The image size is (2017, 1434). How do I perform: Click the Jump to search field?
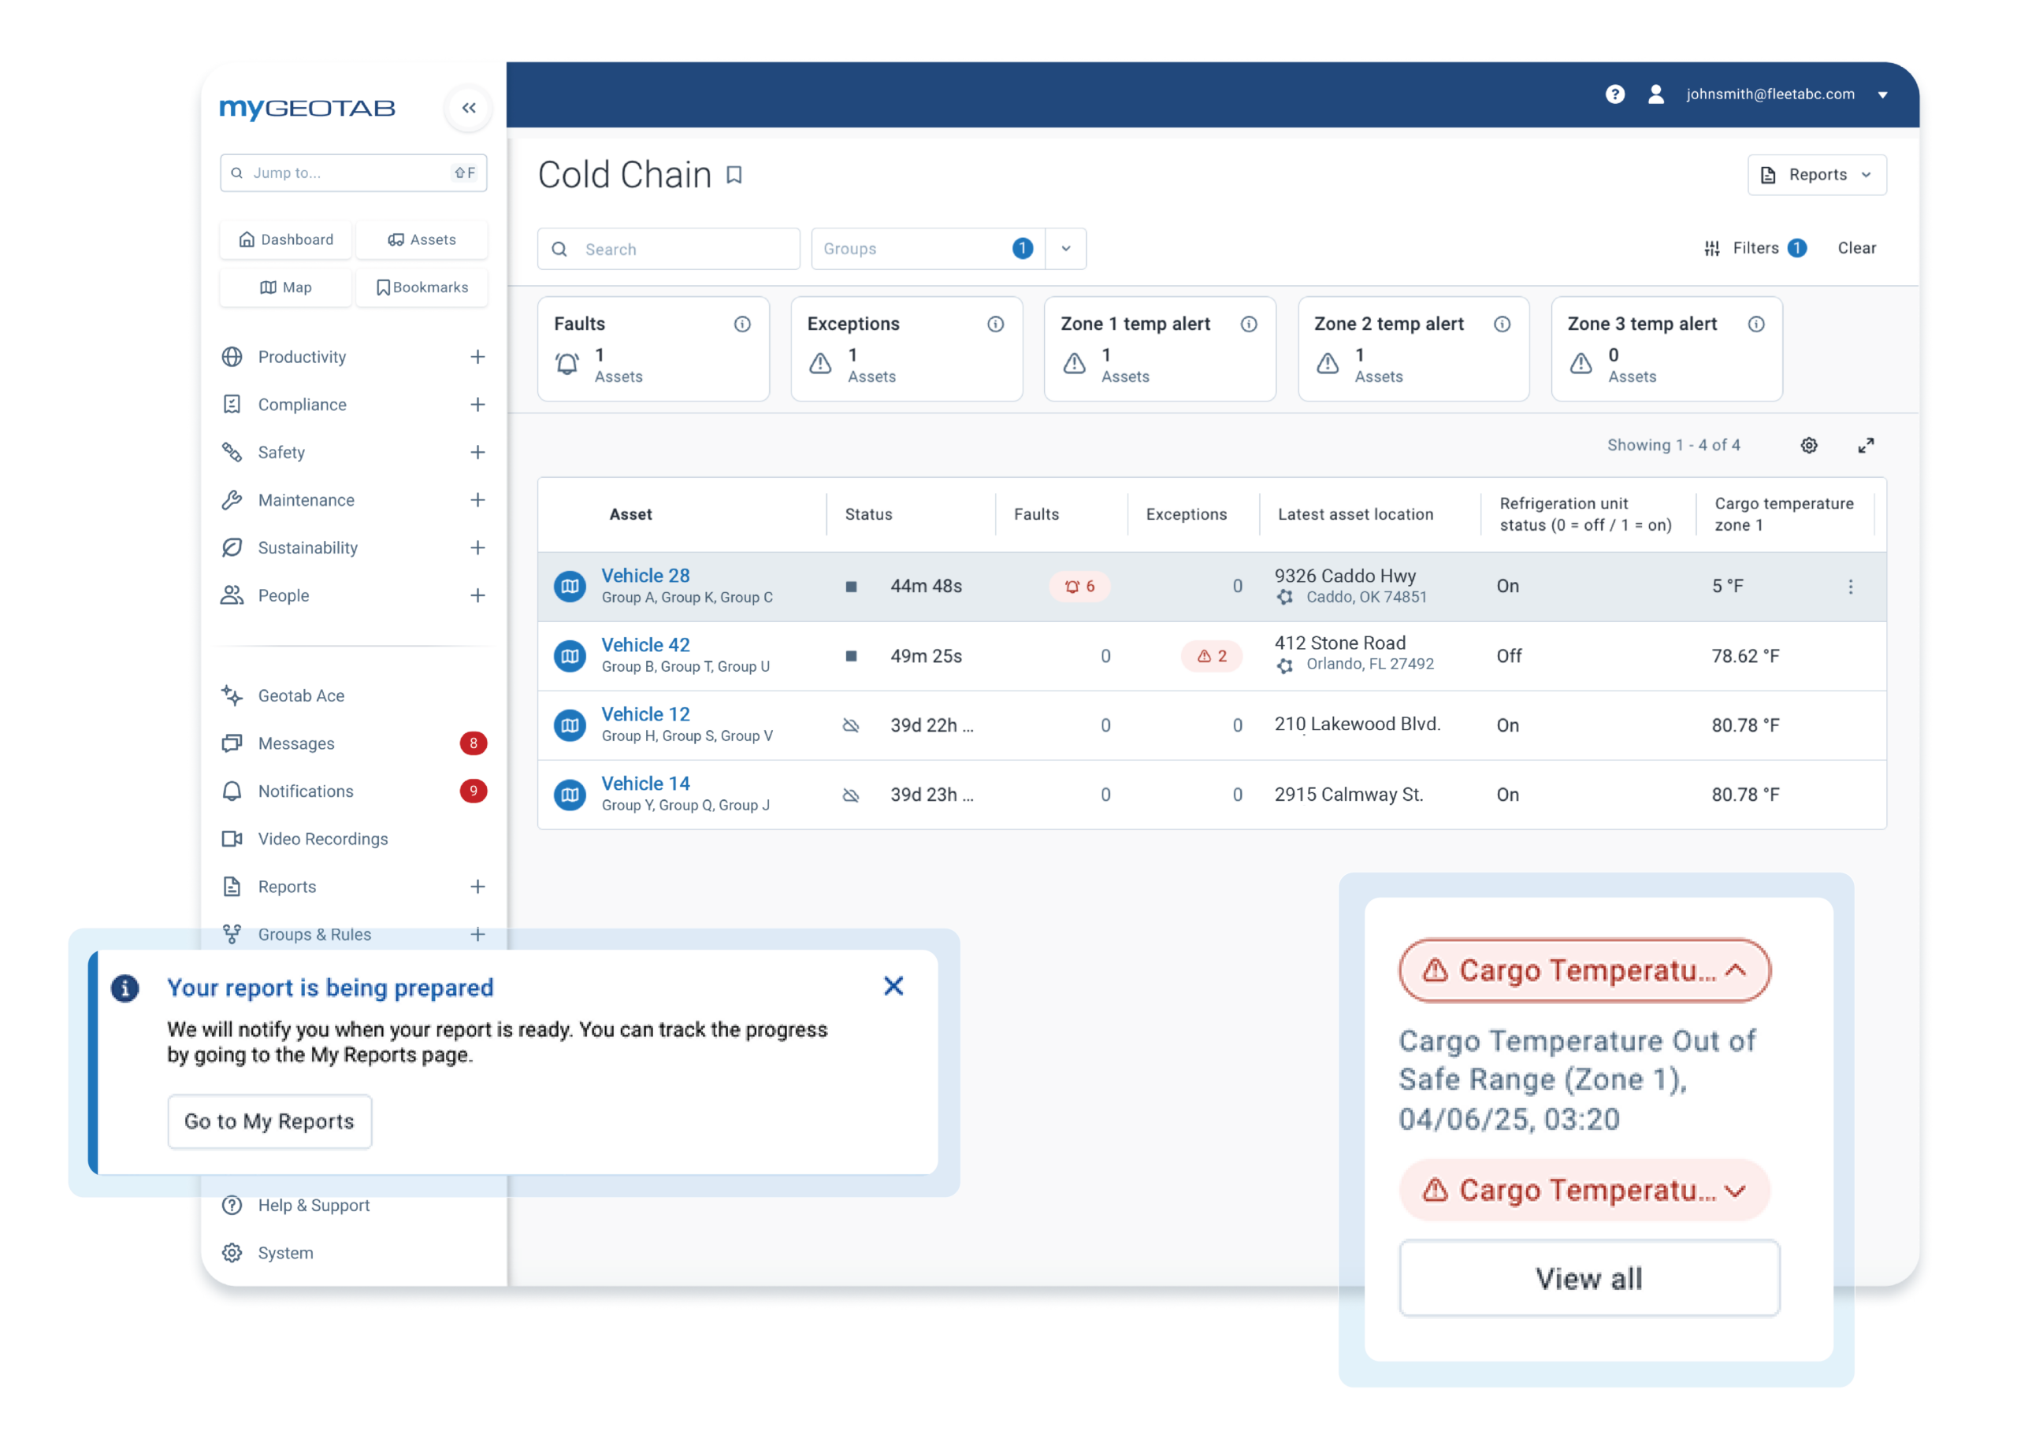[354, 173]
